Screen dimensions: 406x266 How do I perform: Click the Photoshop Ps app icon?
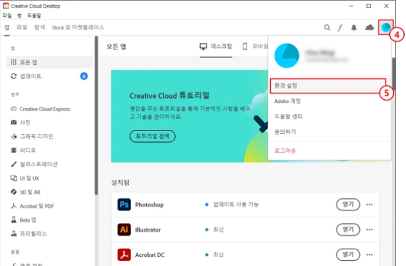point(124,205)
